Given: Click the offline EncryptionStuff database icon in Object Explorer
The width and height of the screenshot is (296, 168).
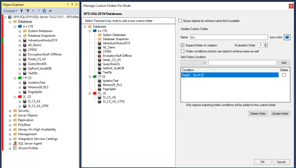Looking at the screenshot, I should click(25, 54).
